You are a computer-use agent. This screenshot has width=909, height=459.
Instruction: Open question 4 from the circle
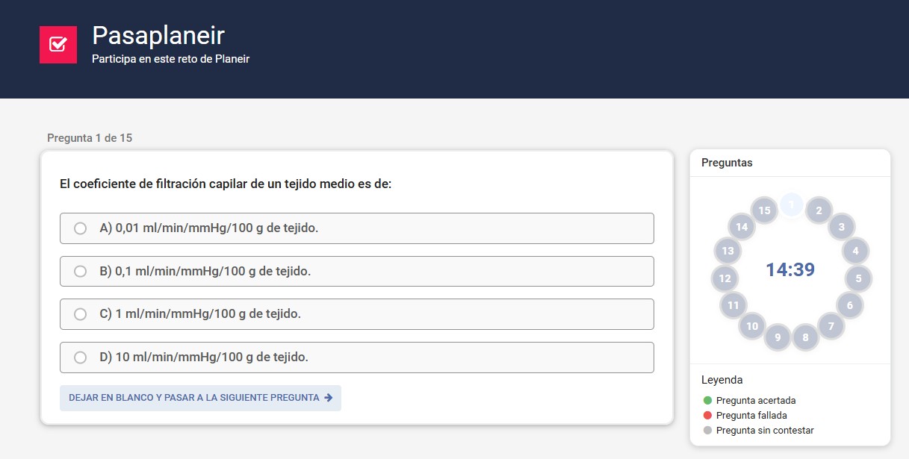pos(855,251)
